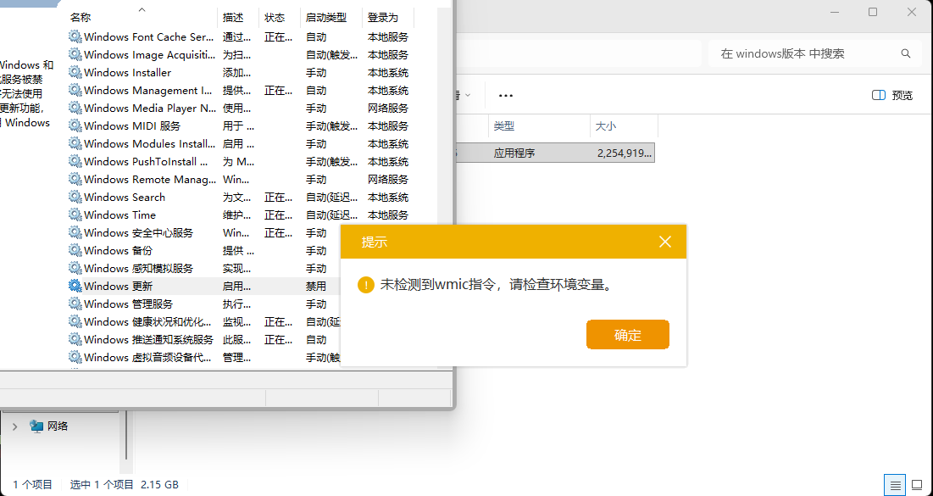Select the gear icon for Windows 备份
Image resolution: width=933 pixels, height=496 pixels.
click(x=75, y=251)
